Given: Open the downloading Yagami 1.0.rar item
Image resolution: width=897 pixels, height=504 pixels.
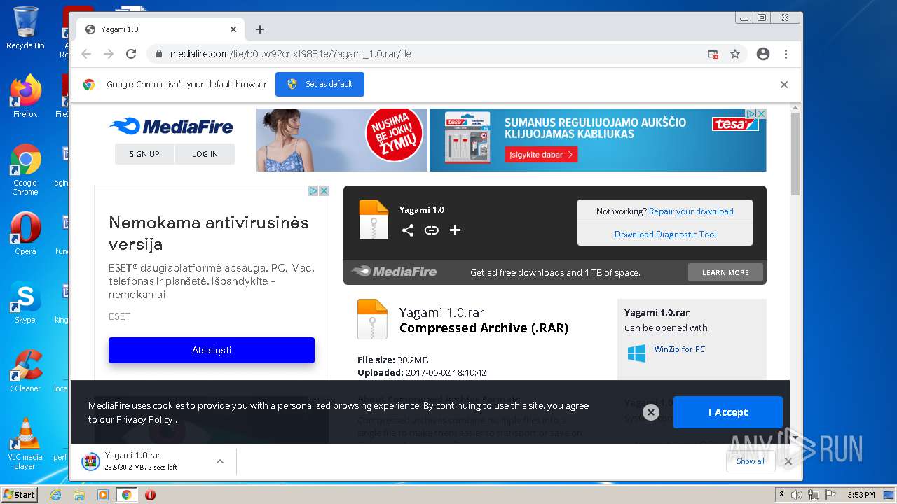Looking at the screenshot, I should pyautogui.click(x=142, y=461).
